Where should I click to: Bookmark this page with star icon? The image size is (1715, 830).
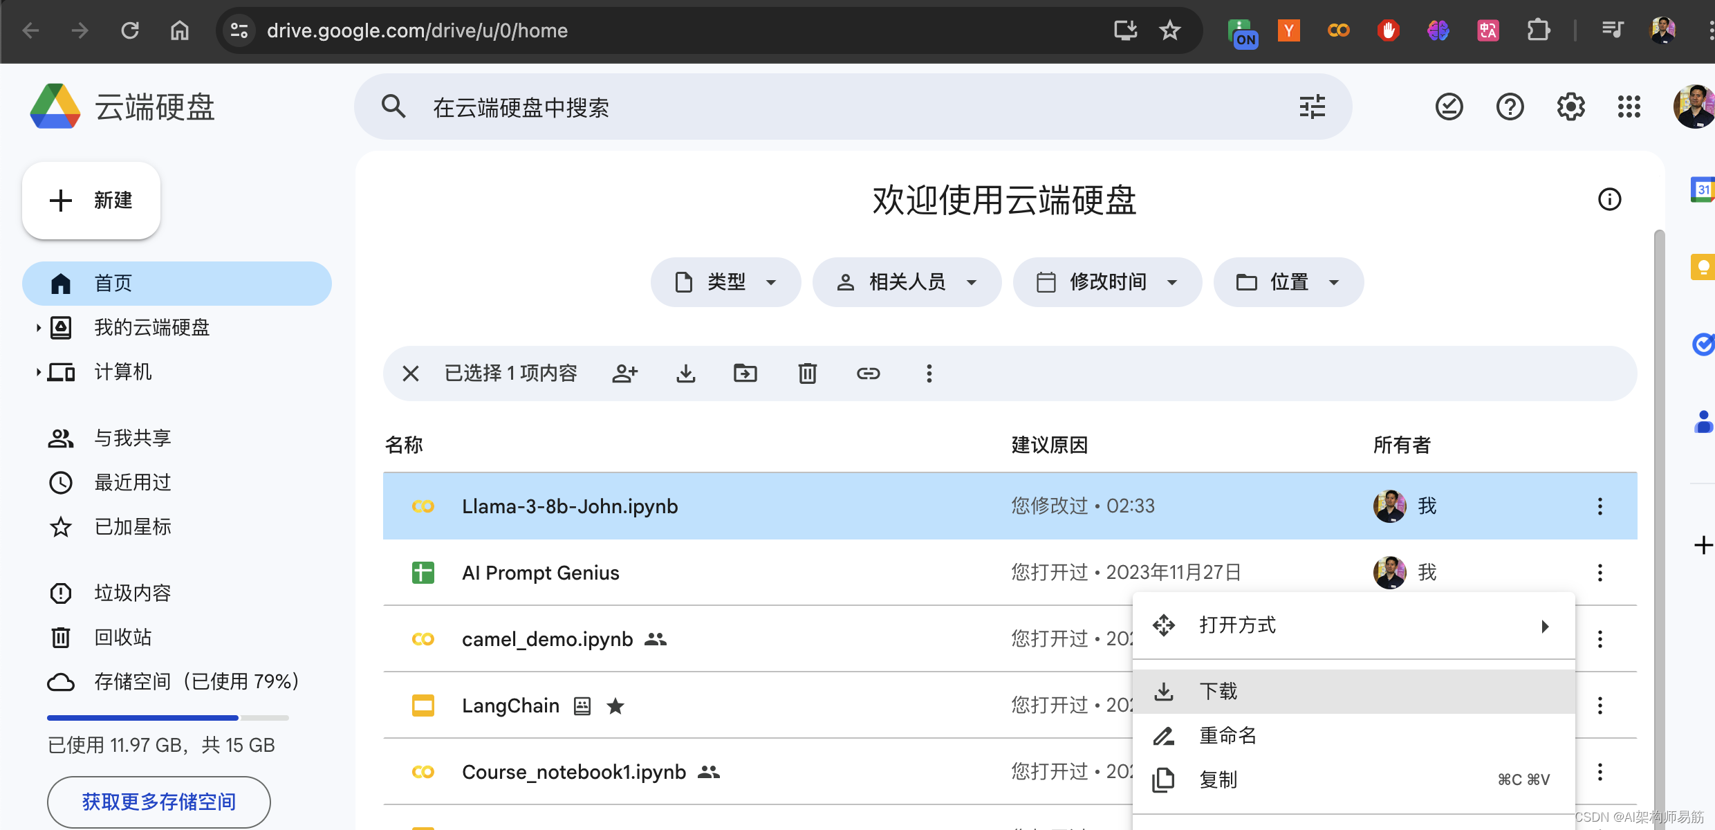point(1169,30)
